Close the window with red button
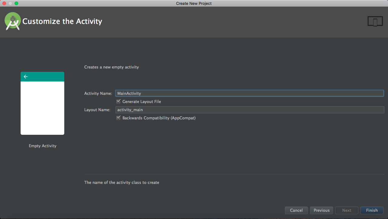 point(4,3)
